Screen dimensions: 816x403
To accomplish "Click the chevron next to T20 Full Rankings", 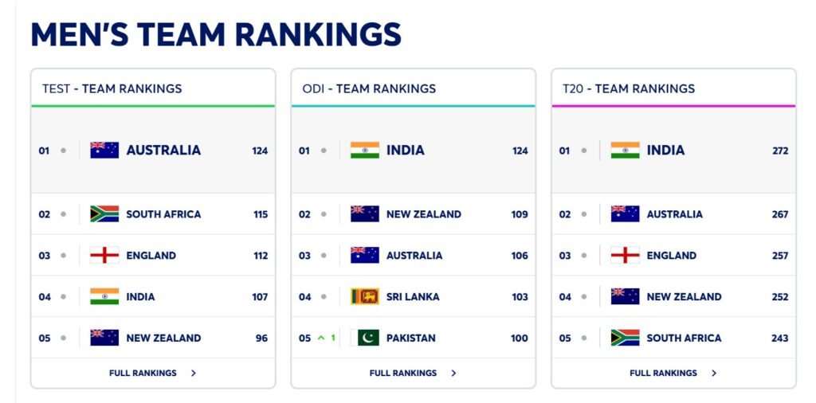I will click(x=714, y=373).
